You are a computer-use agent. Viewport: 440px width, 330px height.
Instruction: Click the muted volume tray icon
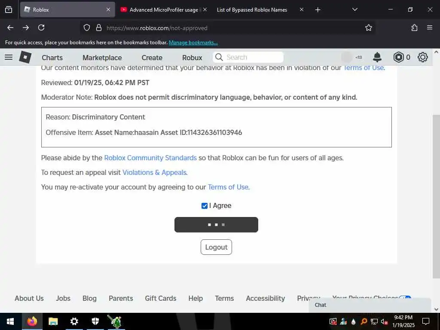(385, 321)
